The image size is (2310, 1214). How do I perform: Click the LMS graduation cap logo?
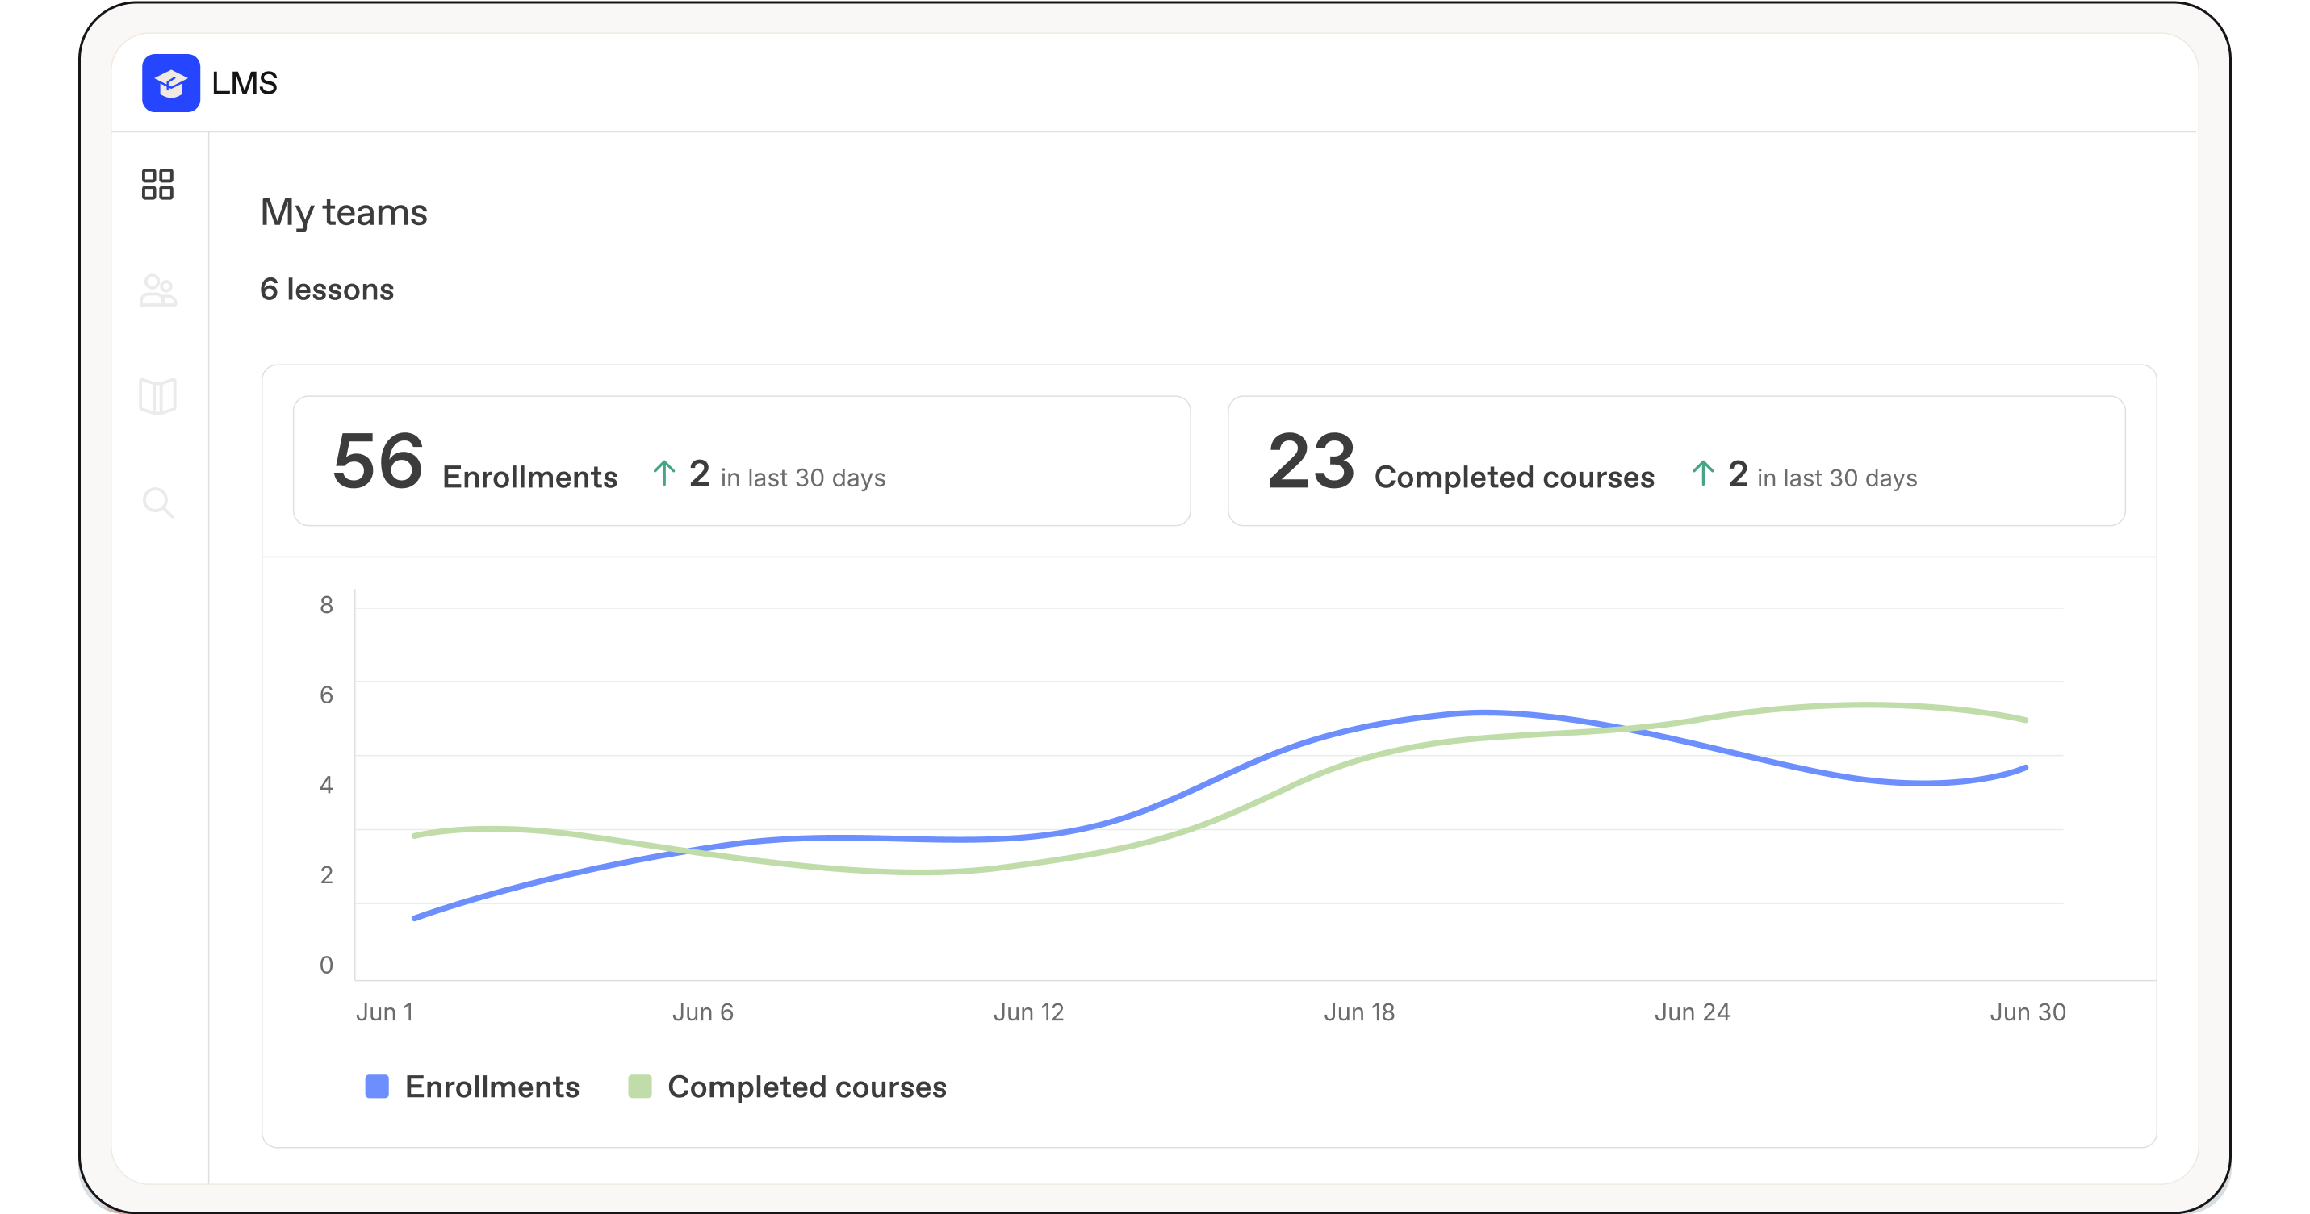[x=170, y=83]
